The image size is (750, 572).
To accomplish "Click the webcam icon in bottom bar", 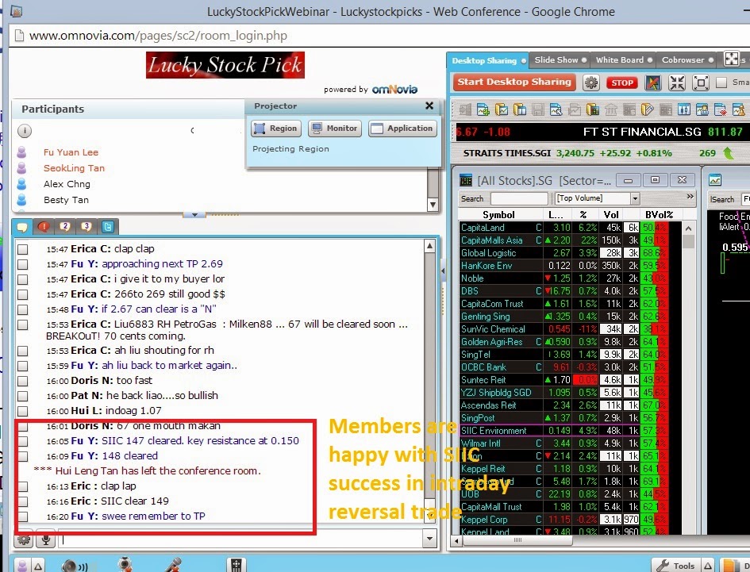I will tap(125, 565).
